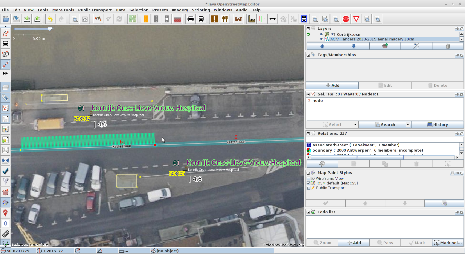Expand left toolbar with double-arrow button
Image resolution: width=465 pixels, height=254 pixels.
point(5,73)
